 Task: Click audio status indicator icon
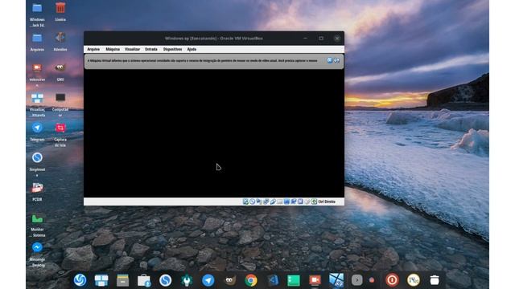point(259,201)
